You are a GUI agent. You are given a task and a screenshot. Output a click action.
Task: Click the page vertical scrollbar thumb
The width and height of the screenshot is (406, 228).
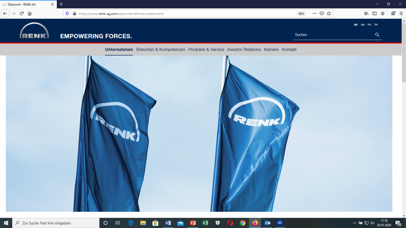pyautogui.click(x=404, y=53)
